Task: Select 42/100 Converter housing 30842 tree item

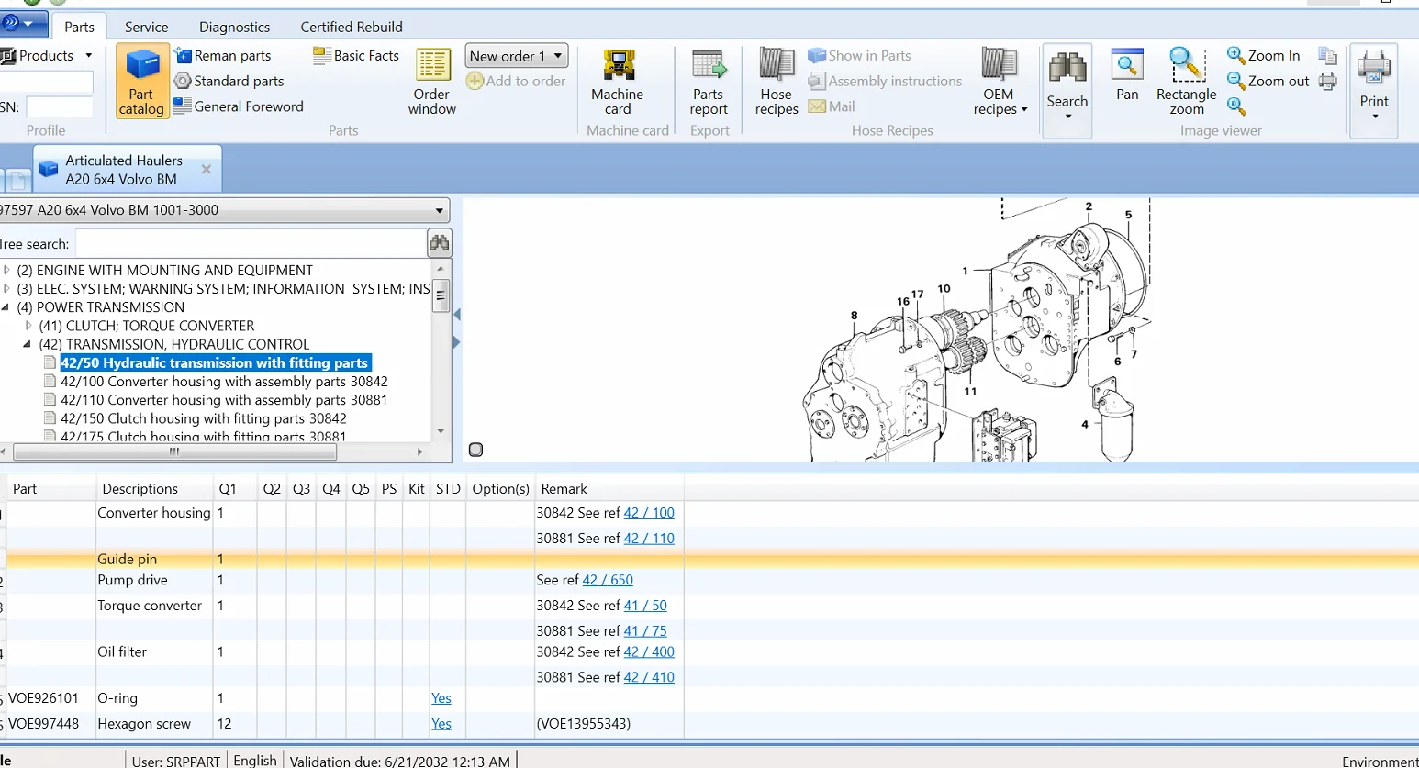Action: tap(224, 382)
